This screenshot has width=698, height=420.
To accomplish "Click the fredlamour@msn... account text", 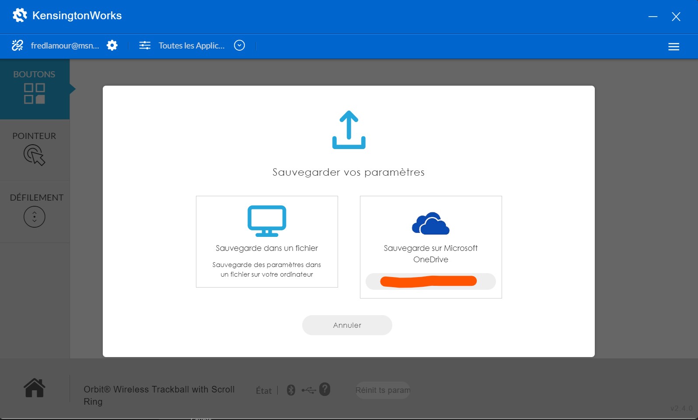I will point(65,45).
